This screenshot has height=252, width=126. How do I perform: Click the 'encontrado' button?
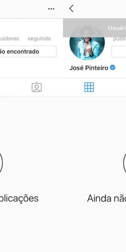tap(28, 52)
